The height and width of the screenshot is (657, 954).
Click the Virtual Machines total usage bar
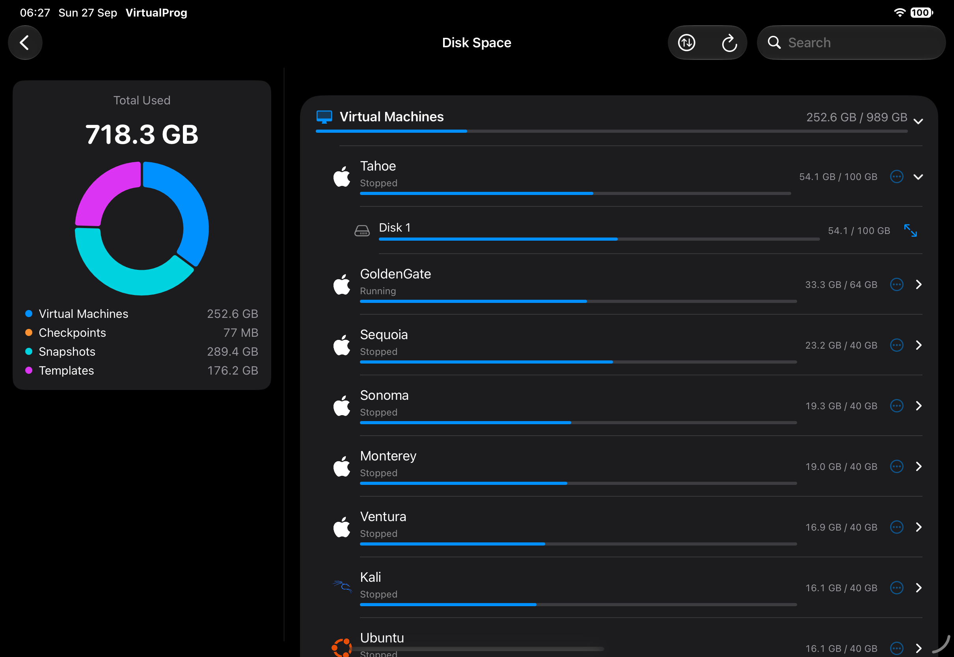click(612, 131)
